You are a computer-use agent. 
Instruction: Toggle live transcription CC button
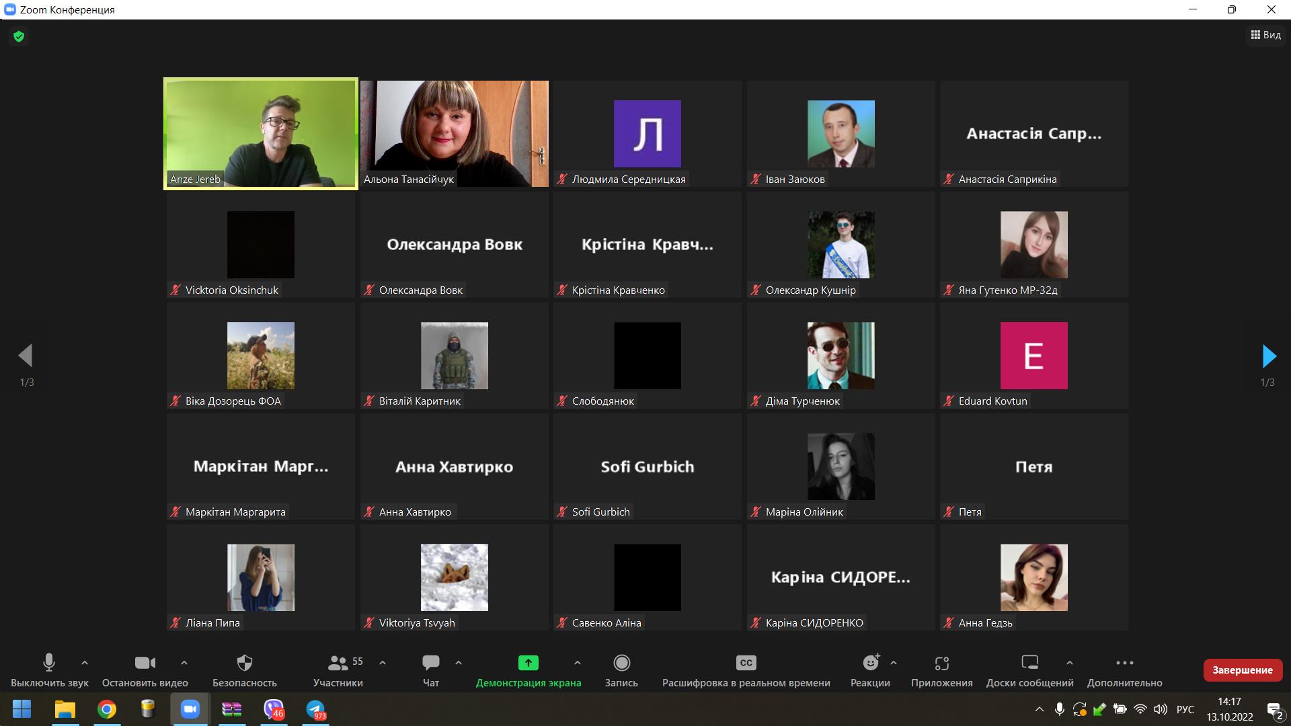[746, 663]
